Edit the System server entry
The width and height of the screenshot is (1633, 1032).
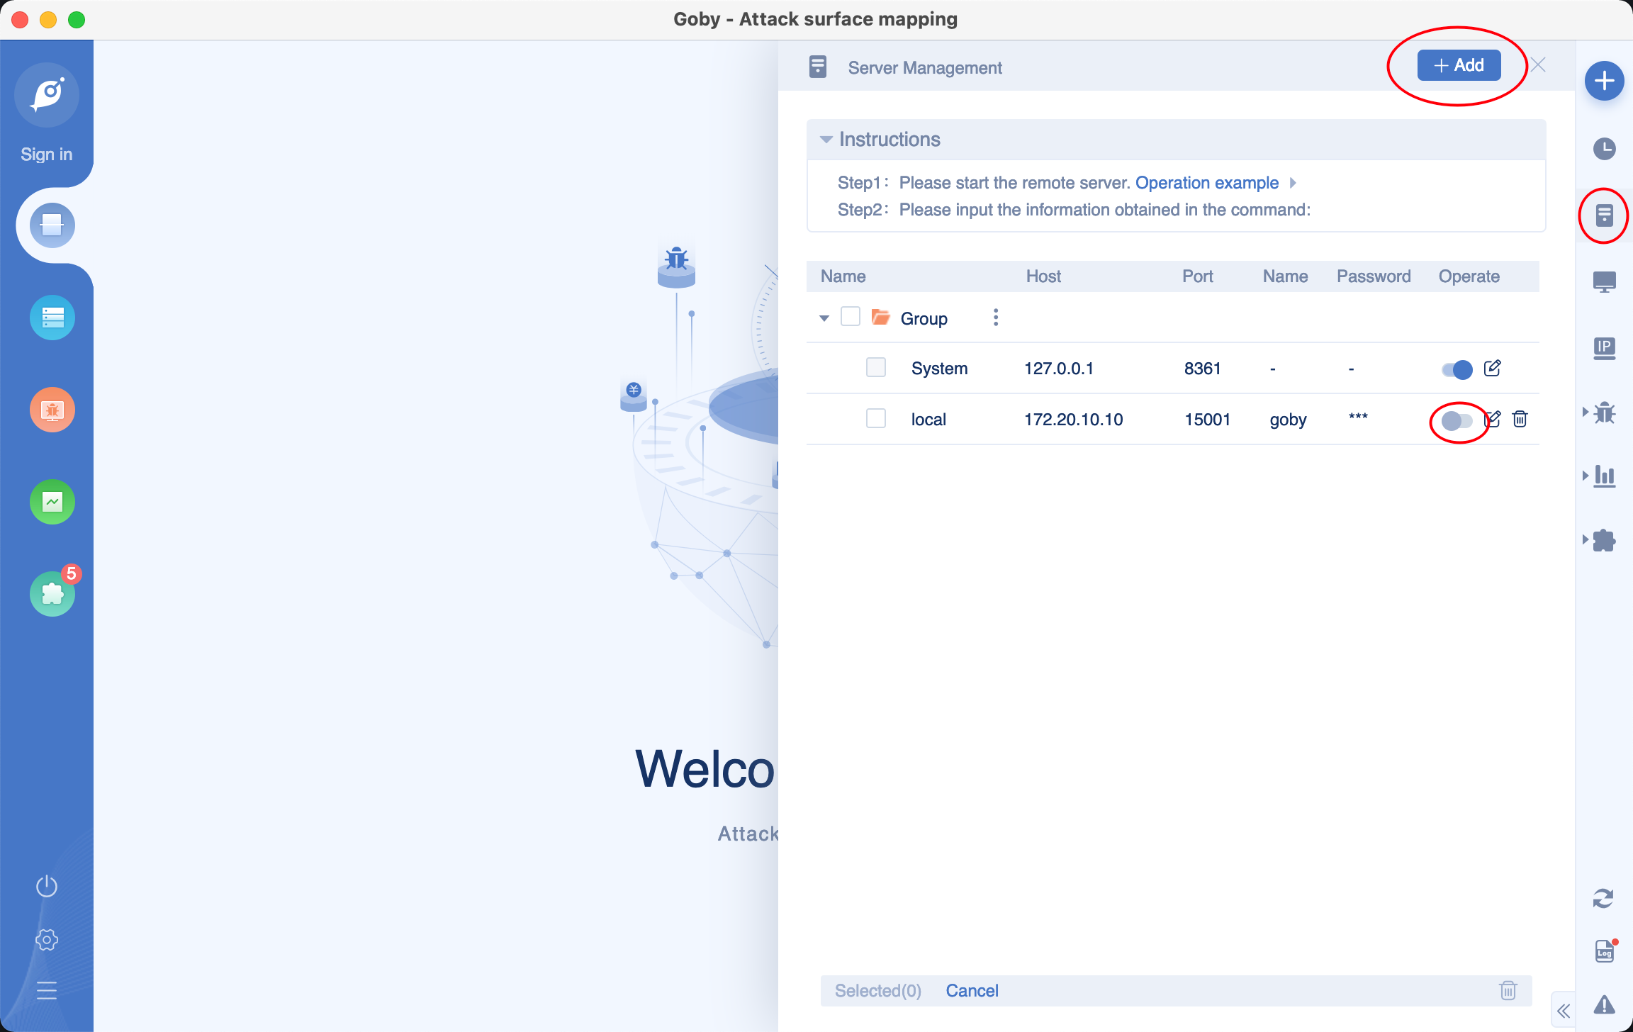pyautogui.click(x=1493, y=368)
